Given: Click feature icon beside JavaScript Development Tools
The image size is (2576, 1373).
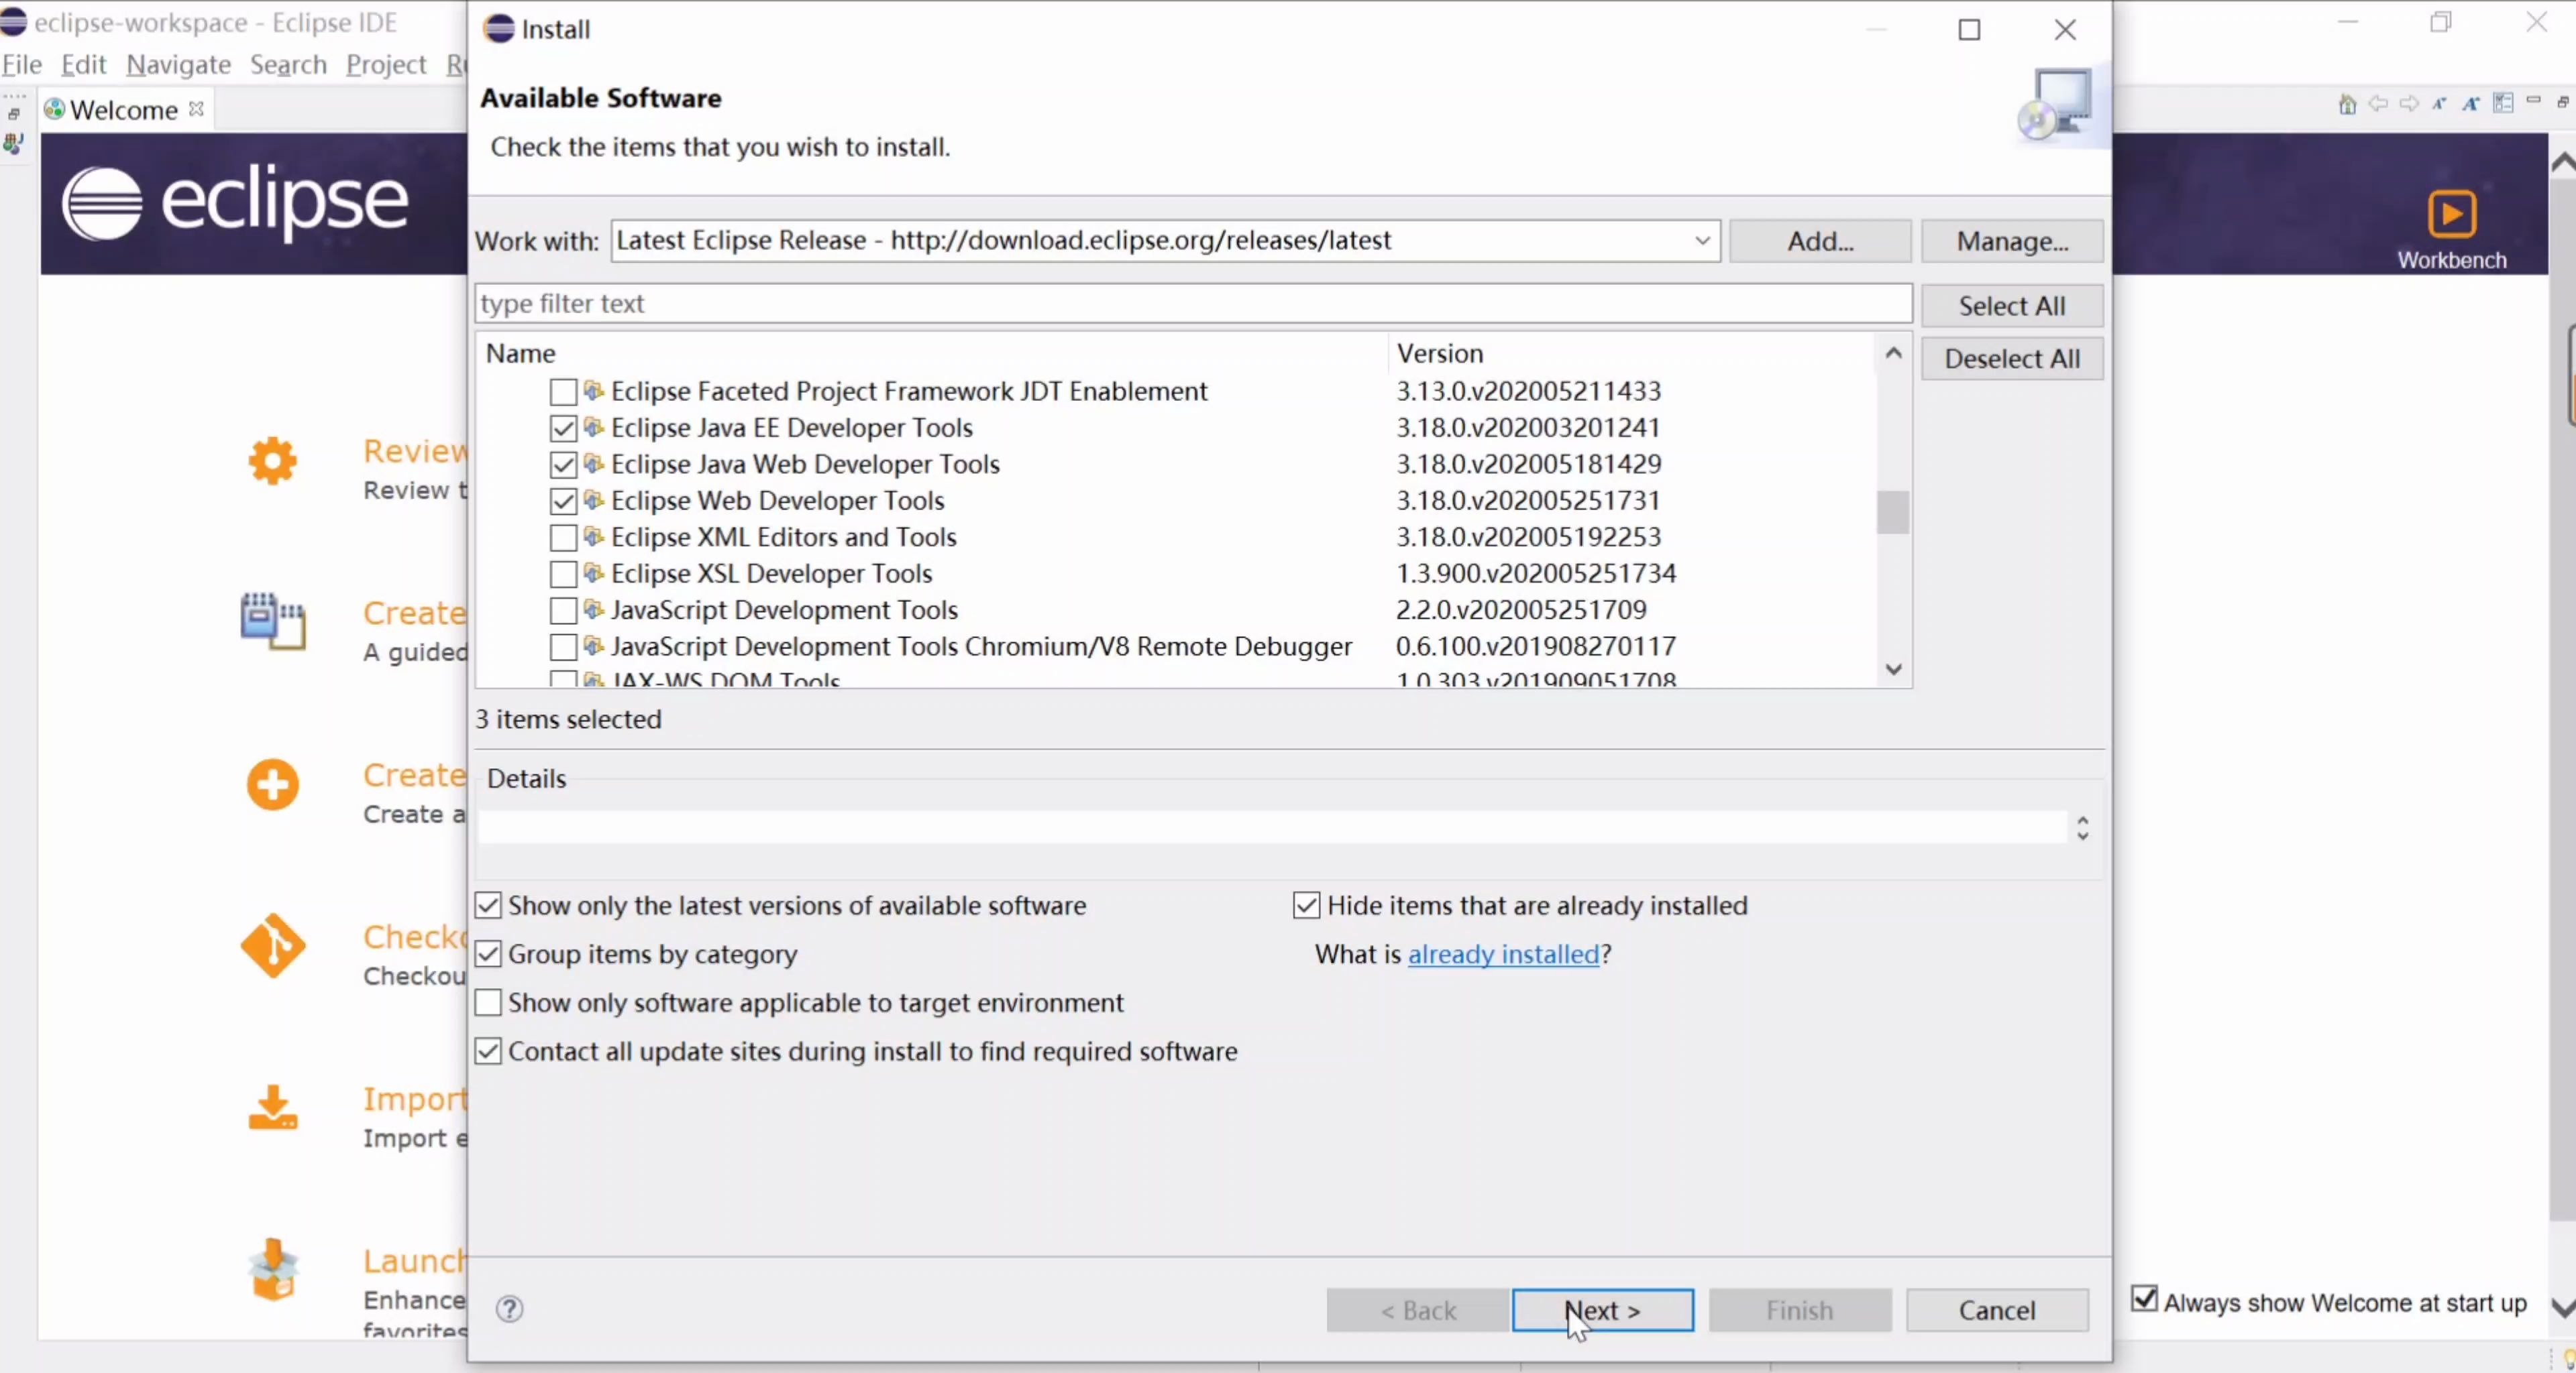Looking at the screenshot, I should click(x=594, y=609).
